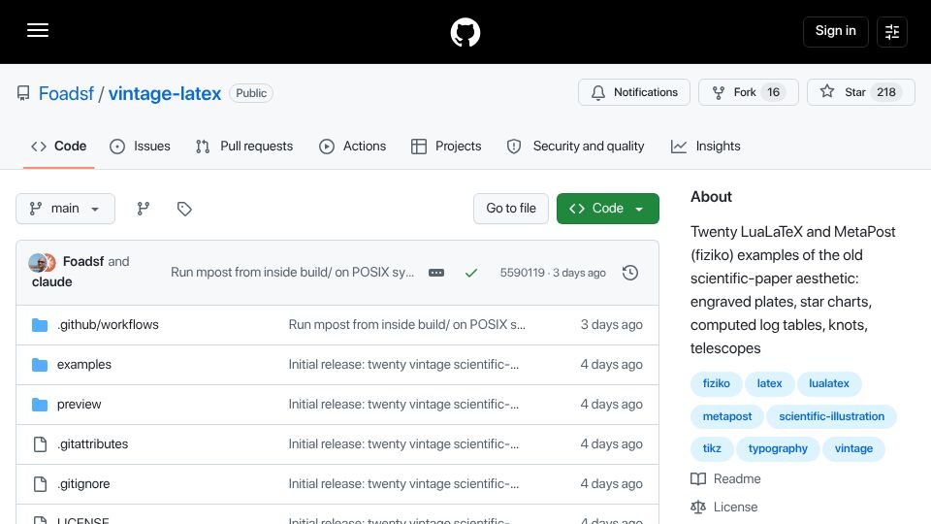931x524 pixels.
Task: Open commit 5590119 hash link
Action: [x=522, y=273]
